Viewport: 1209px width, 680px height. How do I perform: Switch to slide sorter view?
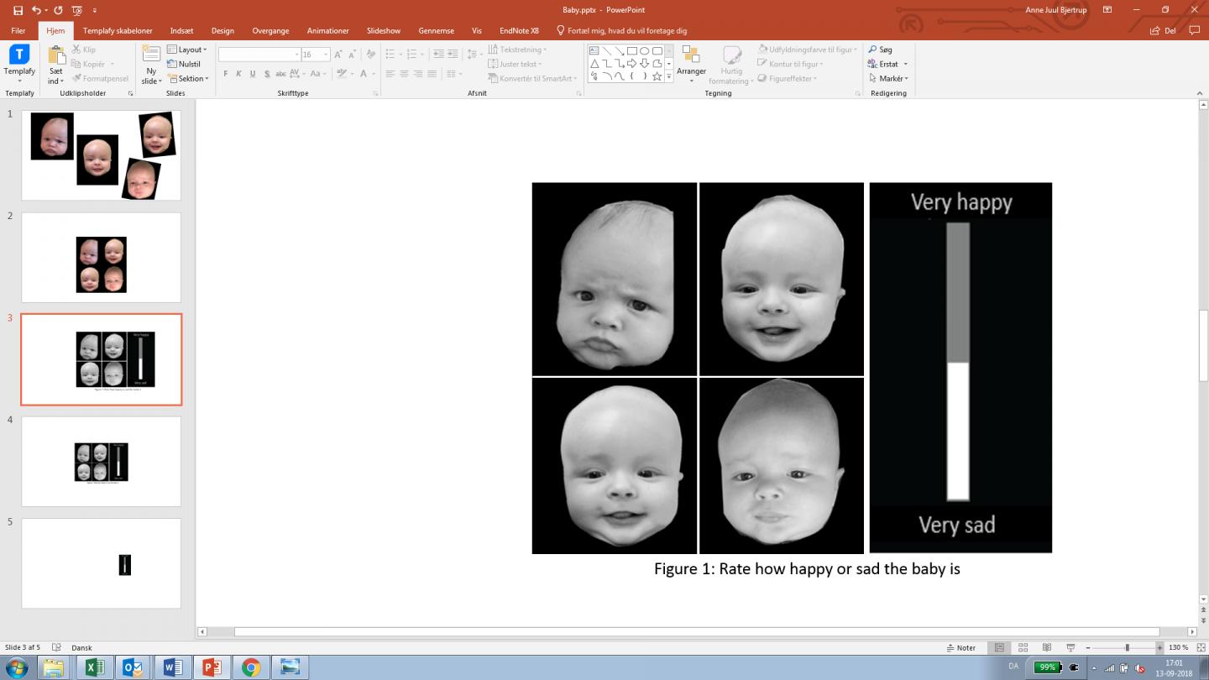pyautogui.click(x=1023, y=648)
